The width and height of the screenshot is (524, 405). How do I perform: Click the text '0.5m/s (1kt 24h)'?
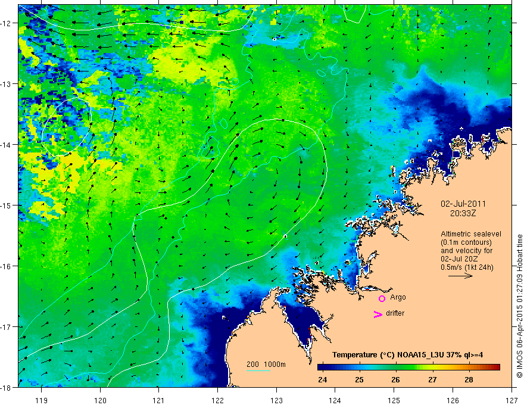click(467, 267)
